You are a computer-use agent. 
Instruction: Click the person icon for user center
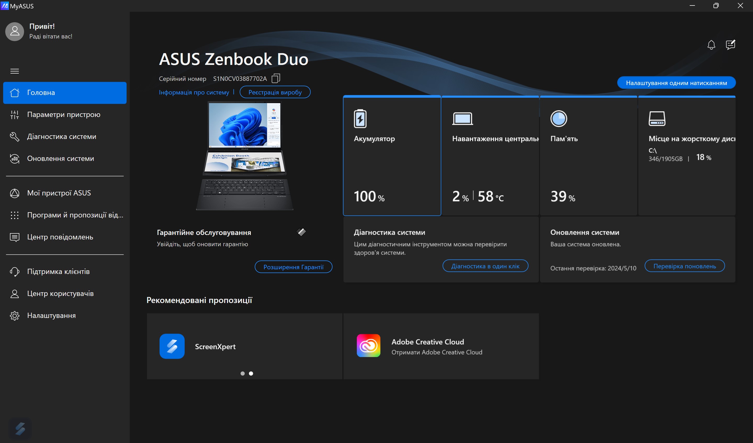pos(15,294)
